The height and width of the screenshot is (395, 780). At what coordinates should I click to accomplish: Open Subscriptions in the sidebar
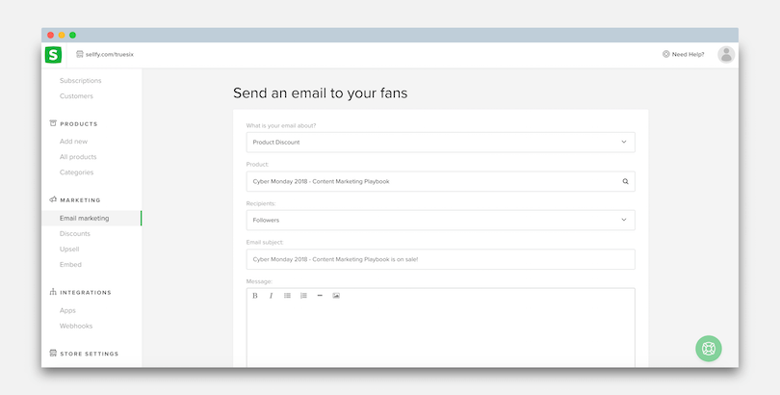coord(81,81)
